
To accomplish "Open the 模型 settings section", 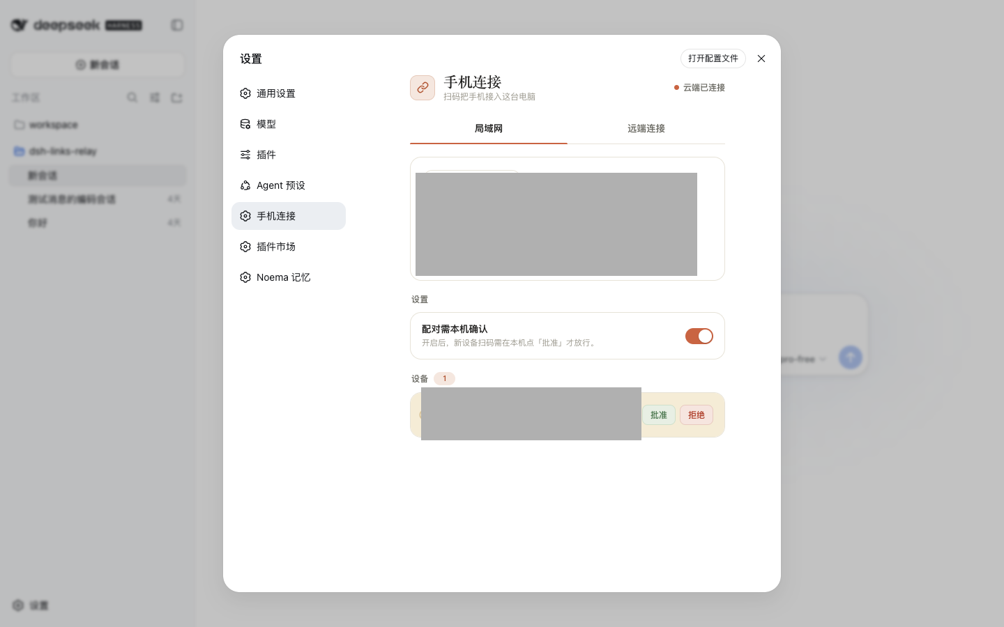I will 288,124.
